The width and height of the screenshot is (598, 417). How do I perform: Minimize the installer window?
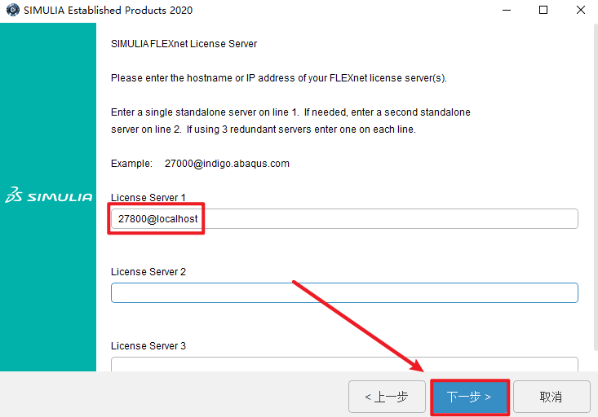pyautogui.click(x=507, y=11)
